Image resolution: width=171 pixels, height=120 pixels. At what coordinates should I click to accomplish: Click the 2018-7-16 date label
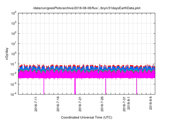(x=58, y=104)
